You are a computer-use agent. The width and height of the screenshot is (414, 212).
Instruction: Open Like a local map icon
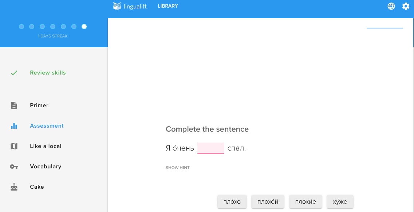14,146
